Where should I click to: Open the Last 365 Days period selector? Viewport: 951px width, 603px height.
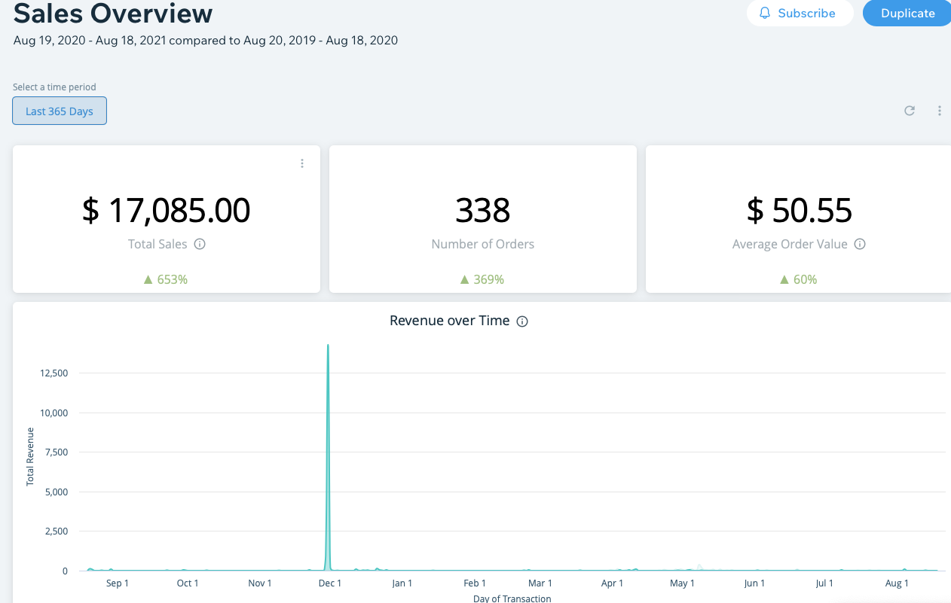click(60, 111)
